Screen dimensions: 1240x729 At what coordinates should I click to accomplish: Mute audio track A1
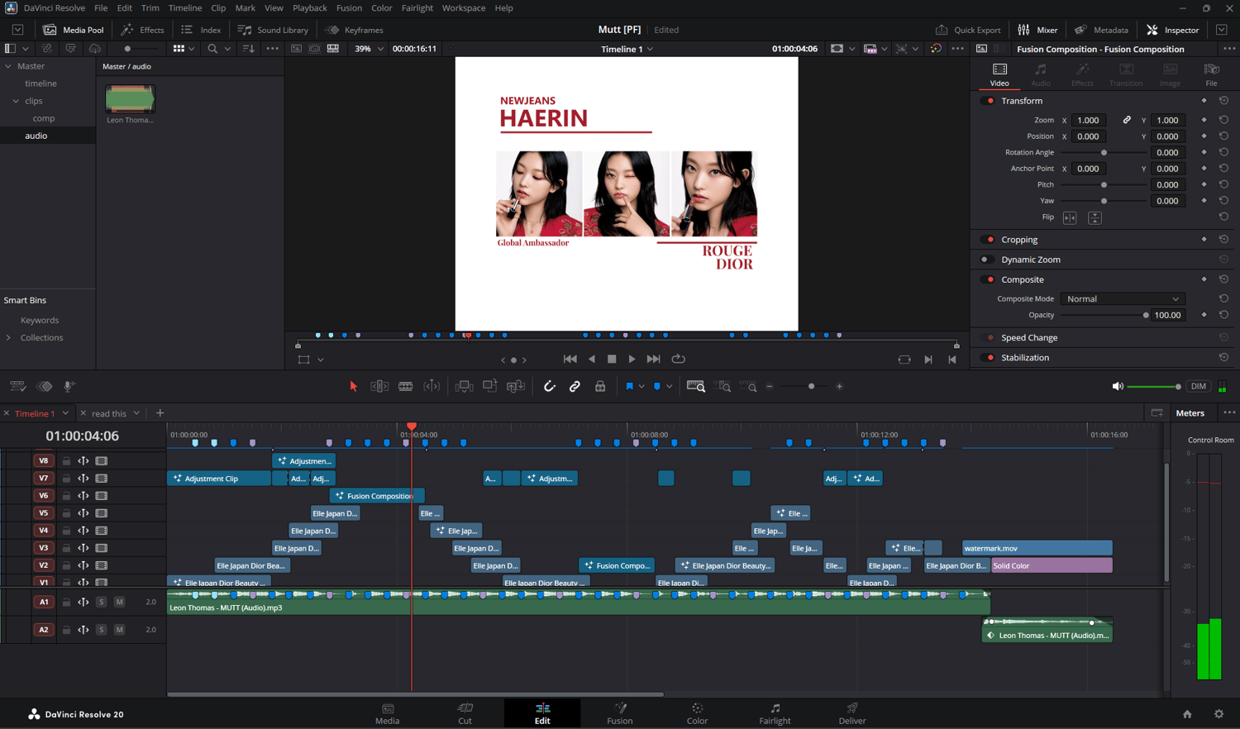[119, 602]
